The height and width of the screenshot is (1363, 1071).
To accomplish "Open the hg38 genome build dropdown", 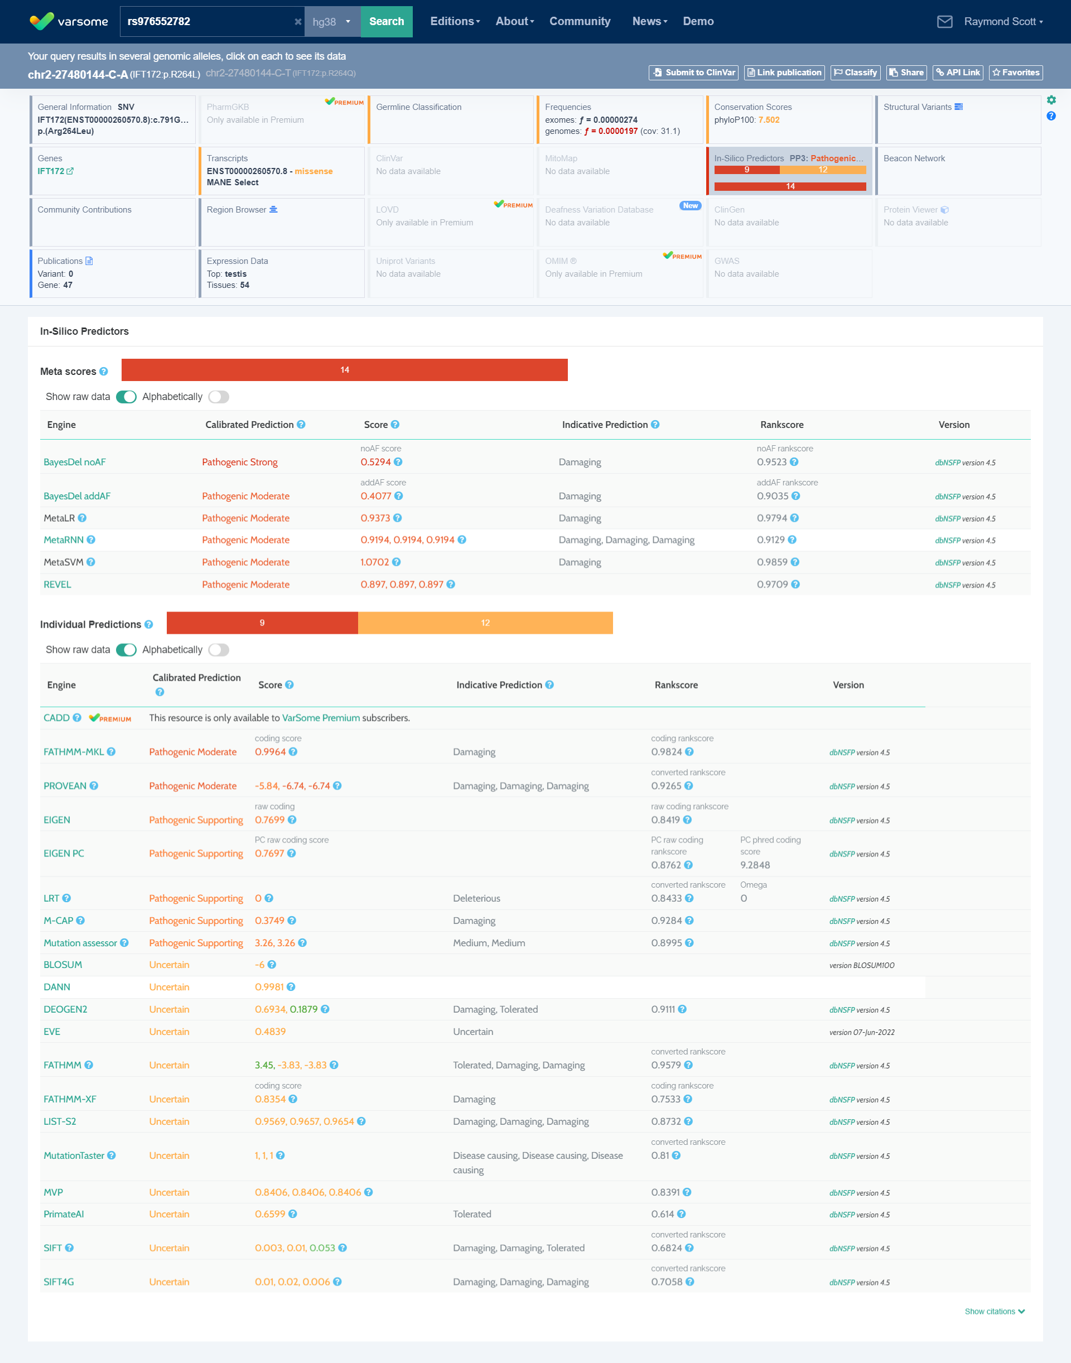I will click(332, 22).
